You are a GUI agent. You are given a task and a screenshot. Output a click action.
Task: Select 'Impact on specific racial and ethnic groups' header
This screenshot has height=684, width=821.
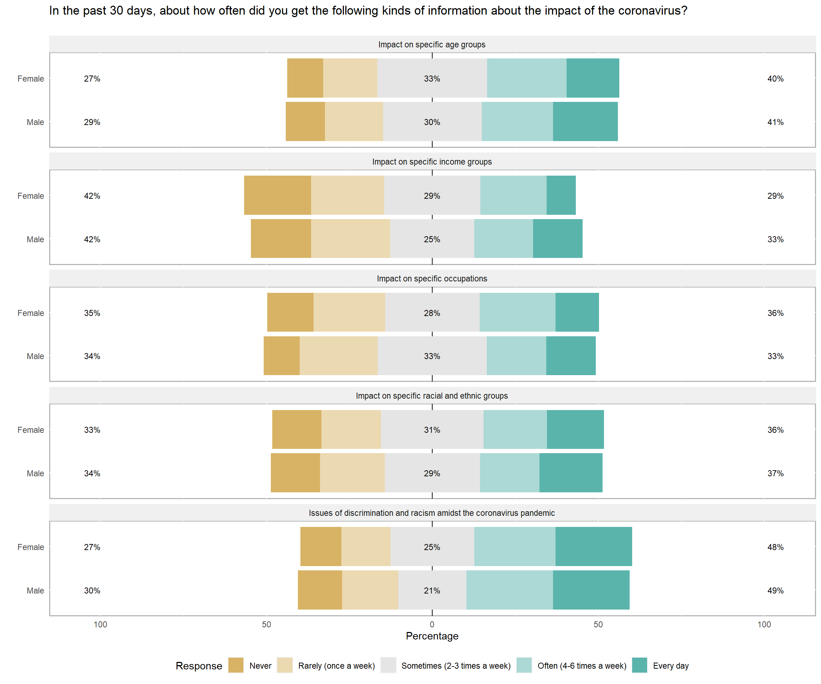pos(432,396)
